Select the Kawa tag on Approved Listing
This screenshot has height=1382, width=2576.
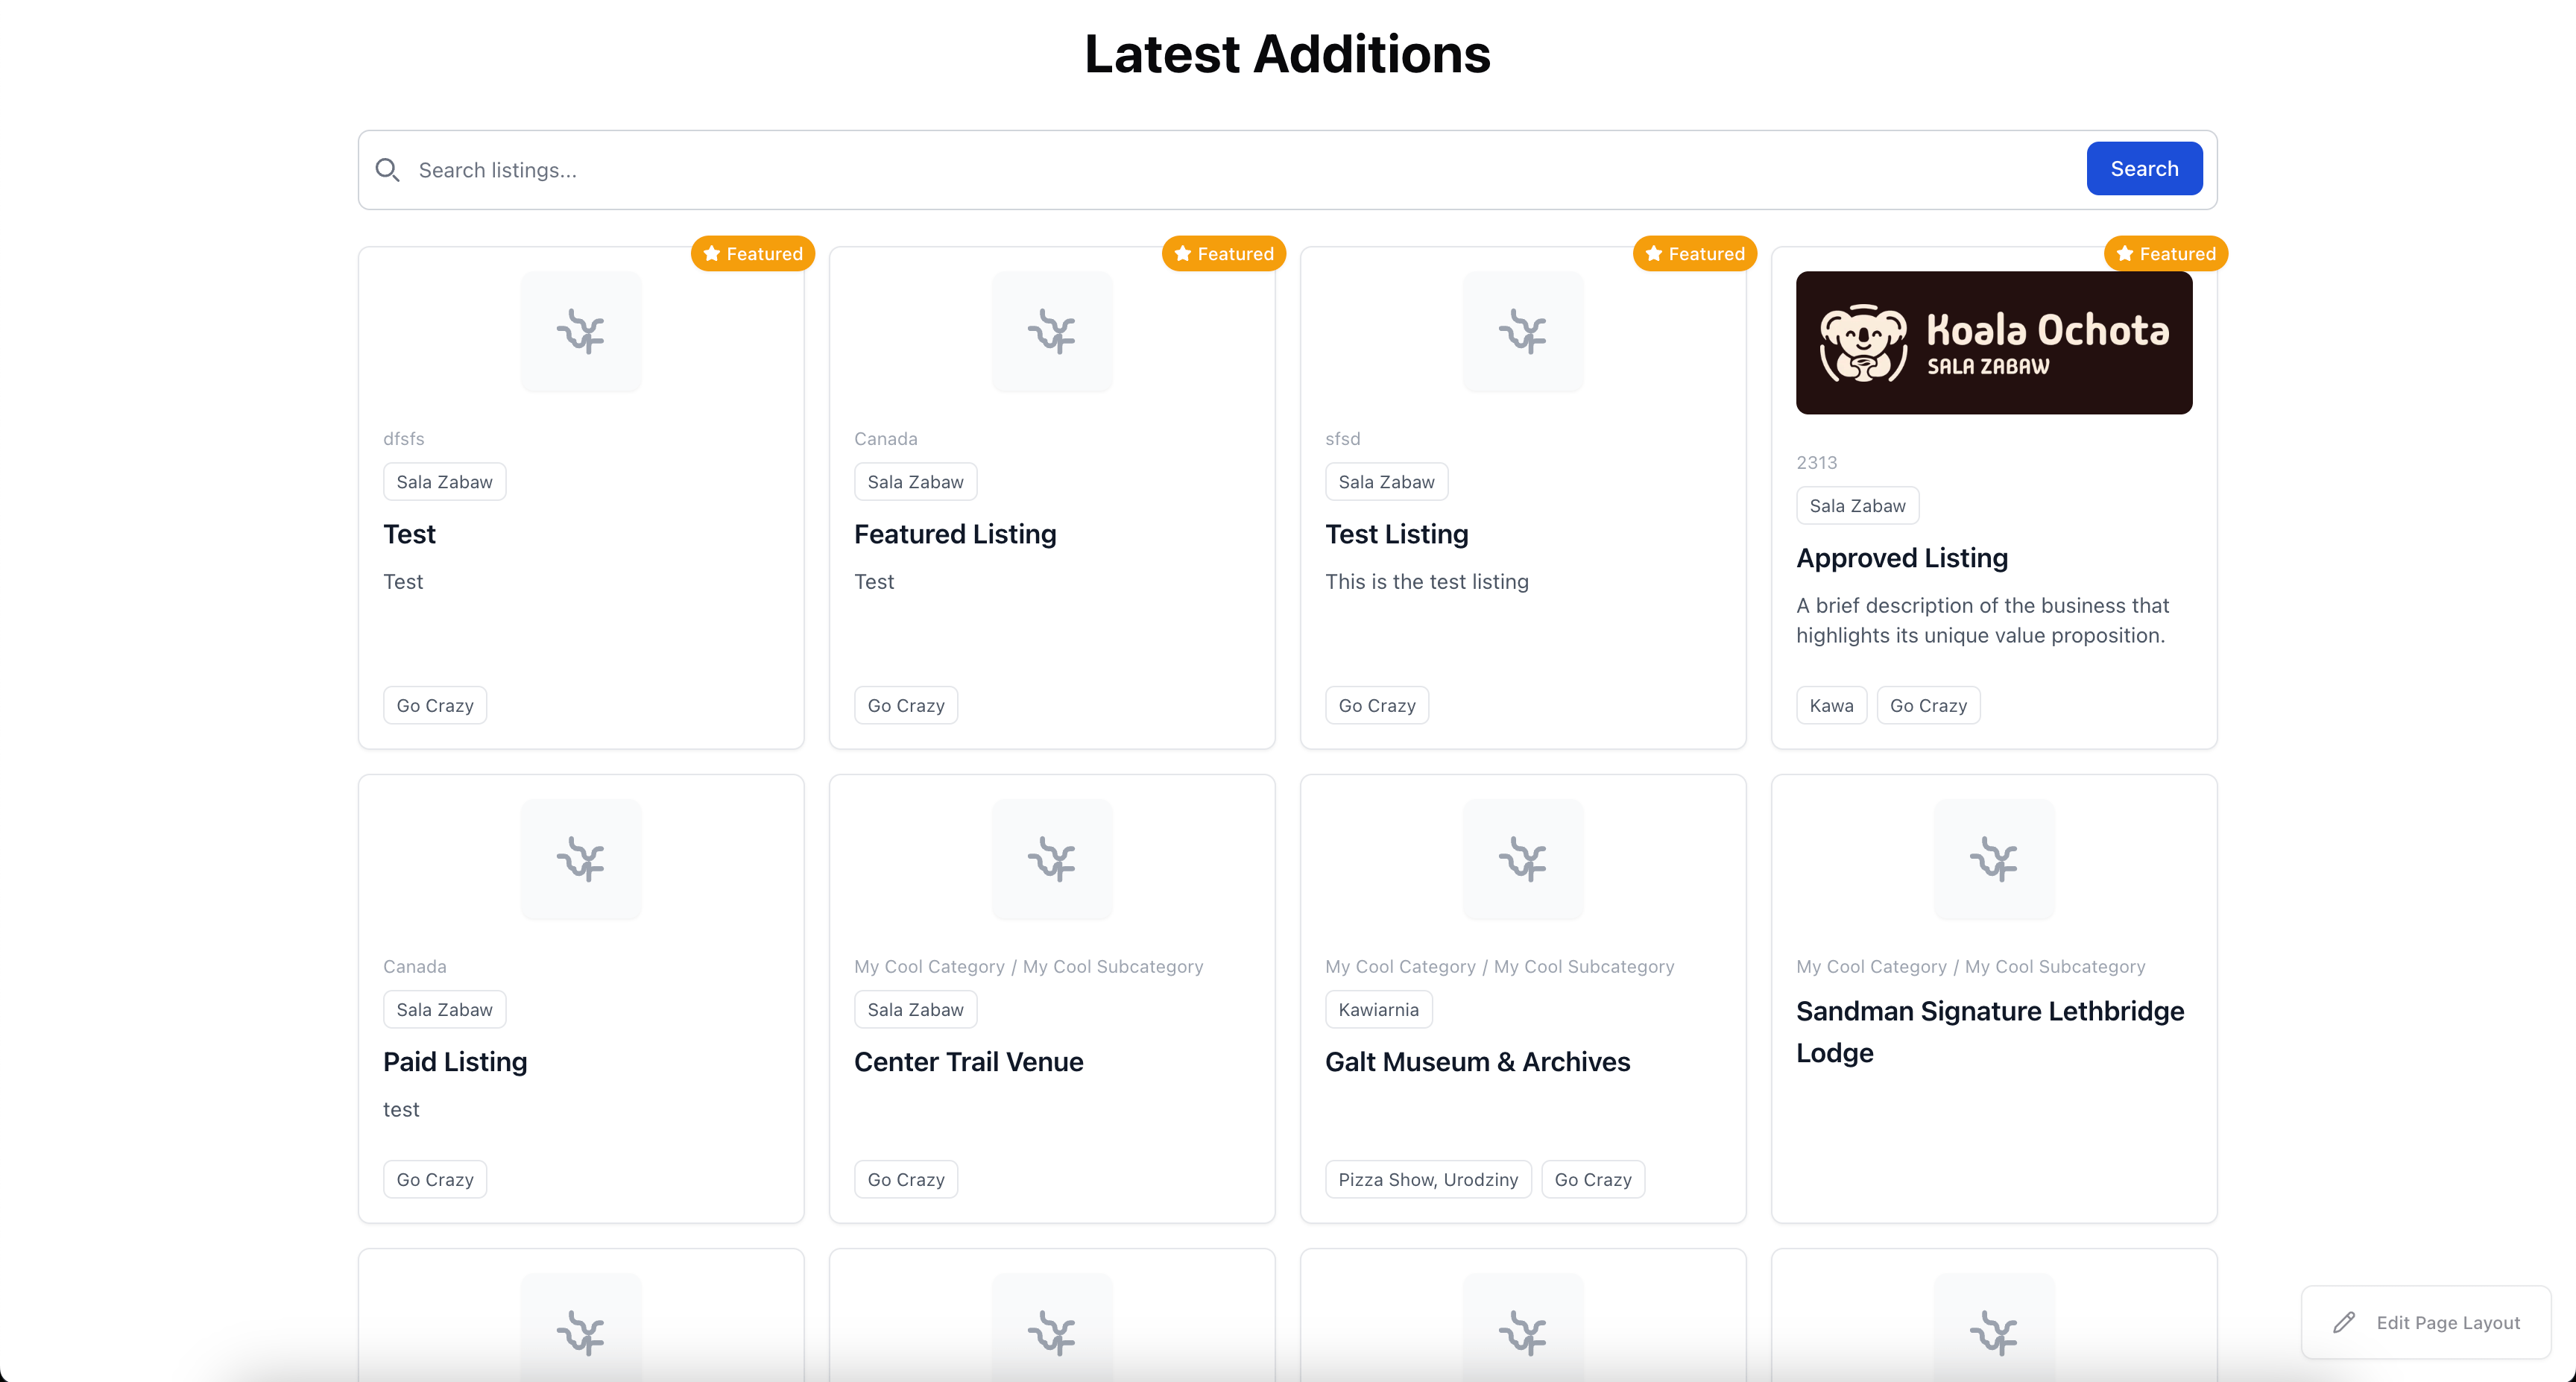[x=1831, y=706]
